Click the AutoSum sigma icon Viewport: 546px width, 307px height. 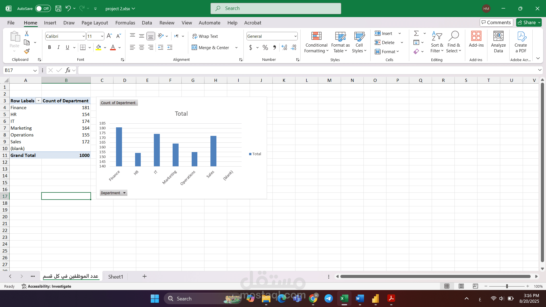pyautogui.click(x=416, y=34)
